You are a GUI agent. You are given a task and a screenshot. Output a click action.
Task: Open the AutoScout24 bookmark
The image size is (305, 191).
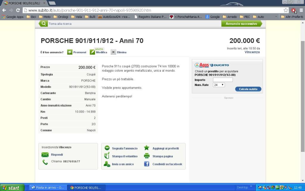pos(114,17)
